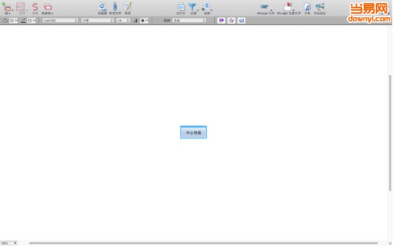
Task: Open the Select (选择) toolbar menu
Action: tap(206, 7)
